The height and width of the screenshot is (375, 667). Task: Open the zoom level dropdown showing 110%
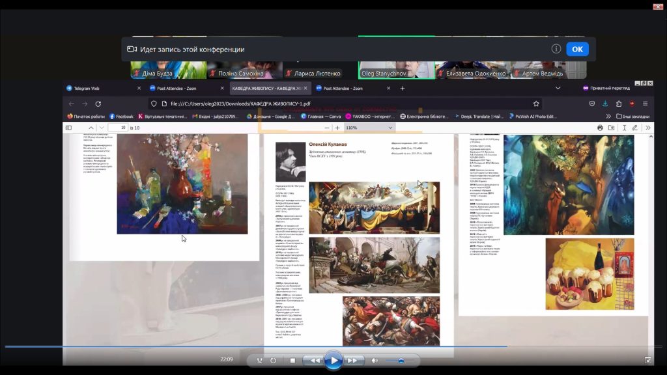(x=369, y=128)
